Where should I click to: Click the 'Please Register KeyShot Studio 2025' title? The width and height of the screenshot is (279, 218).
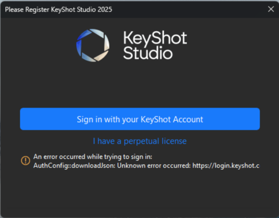pyautogui.click(x=59, y=9)
